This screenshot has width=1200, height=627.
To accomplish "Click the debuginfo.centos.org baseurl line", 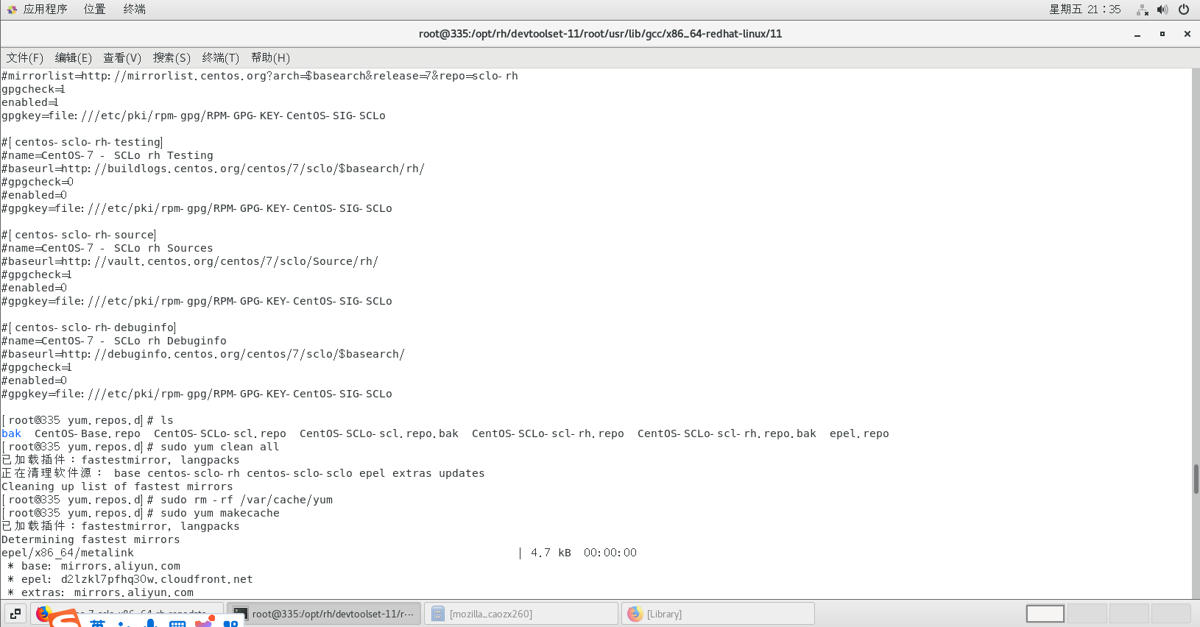I will coord(203,354).
